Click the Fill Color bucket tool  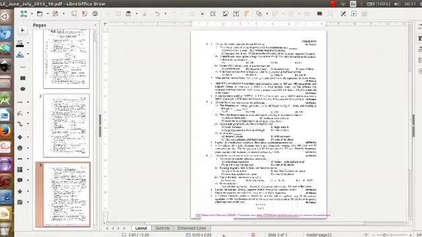[20, 55]
